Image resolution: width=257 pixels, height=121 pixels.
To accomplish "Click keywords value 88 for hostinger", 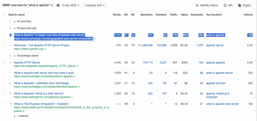I will 202,73.
